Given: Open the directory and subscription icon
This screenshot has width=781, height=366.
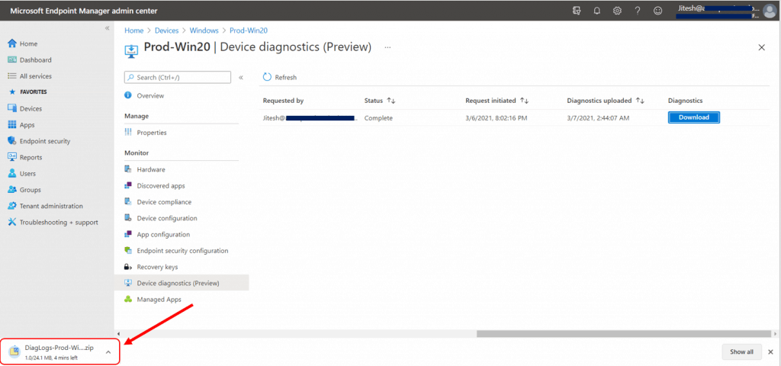Looking at the screenshot, I should [577, 11].
